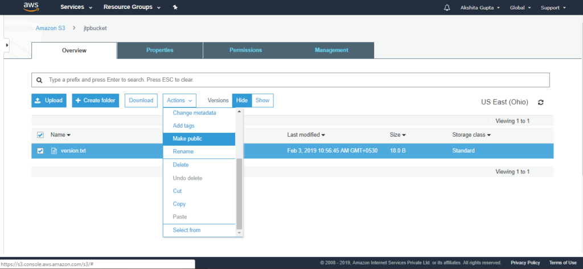This screenshot has width=583, height=269.
Task: Toggle the select-all checkbox in header
Action: [x=40, y=135]
